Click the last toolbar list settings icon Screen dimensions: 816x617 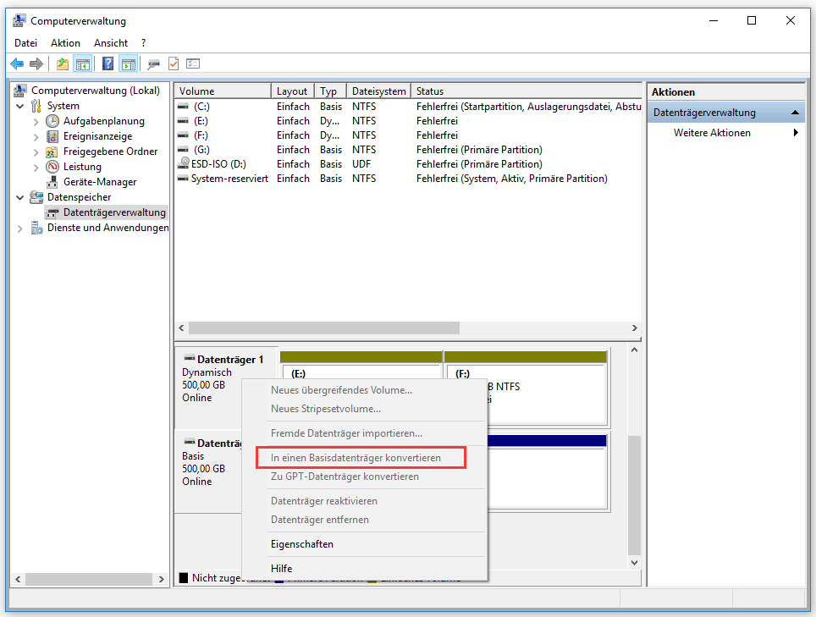[193, 64]
